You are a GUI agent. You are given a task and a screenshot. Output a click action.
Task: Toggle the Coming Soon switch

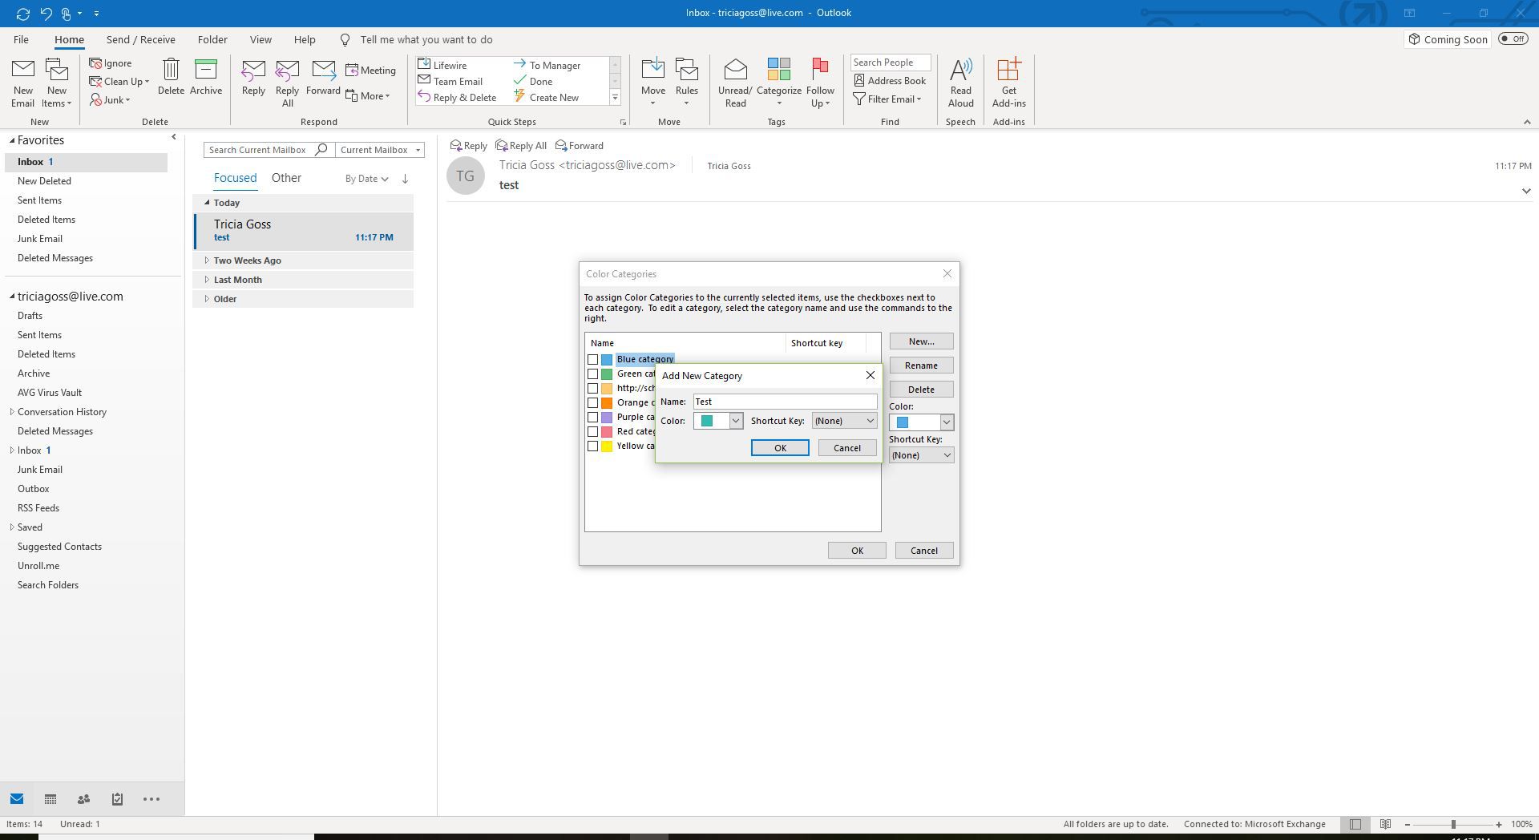tap(1513, 39)
